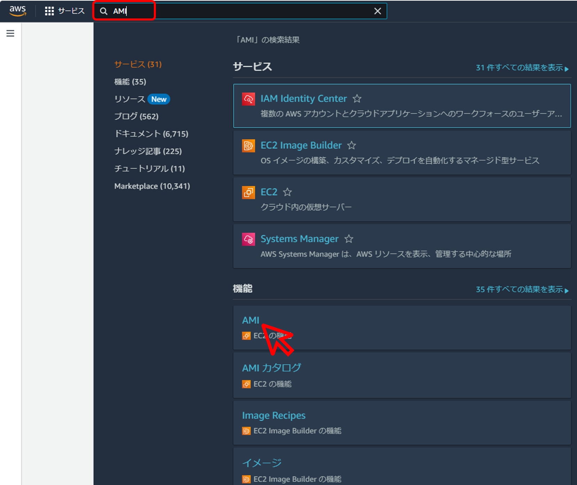Show all 35 feature results
This screenshot has height=485, width=577.
(520, 289)
